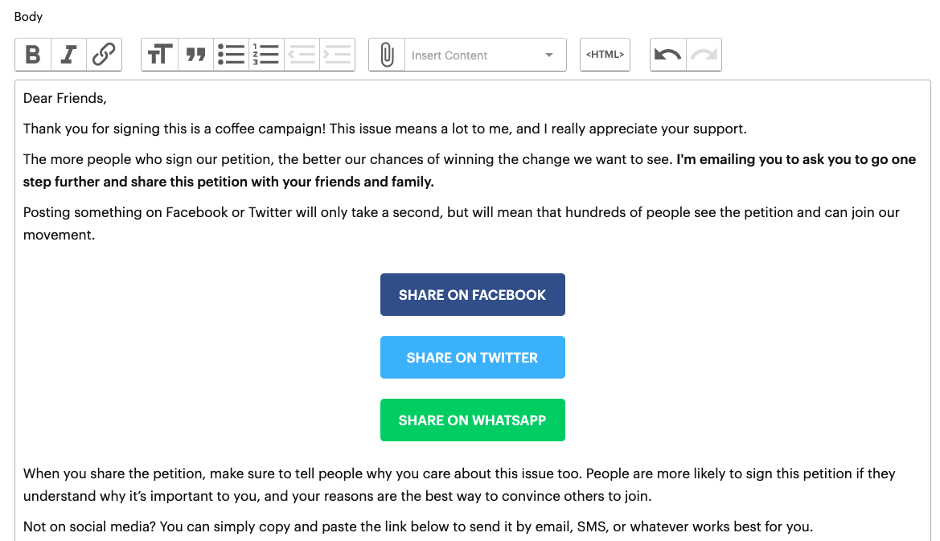Screen dimensions: 940x541
Task: Apply blockquote formatting
Action: pyautogui.click(x=195, y=55)
